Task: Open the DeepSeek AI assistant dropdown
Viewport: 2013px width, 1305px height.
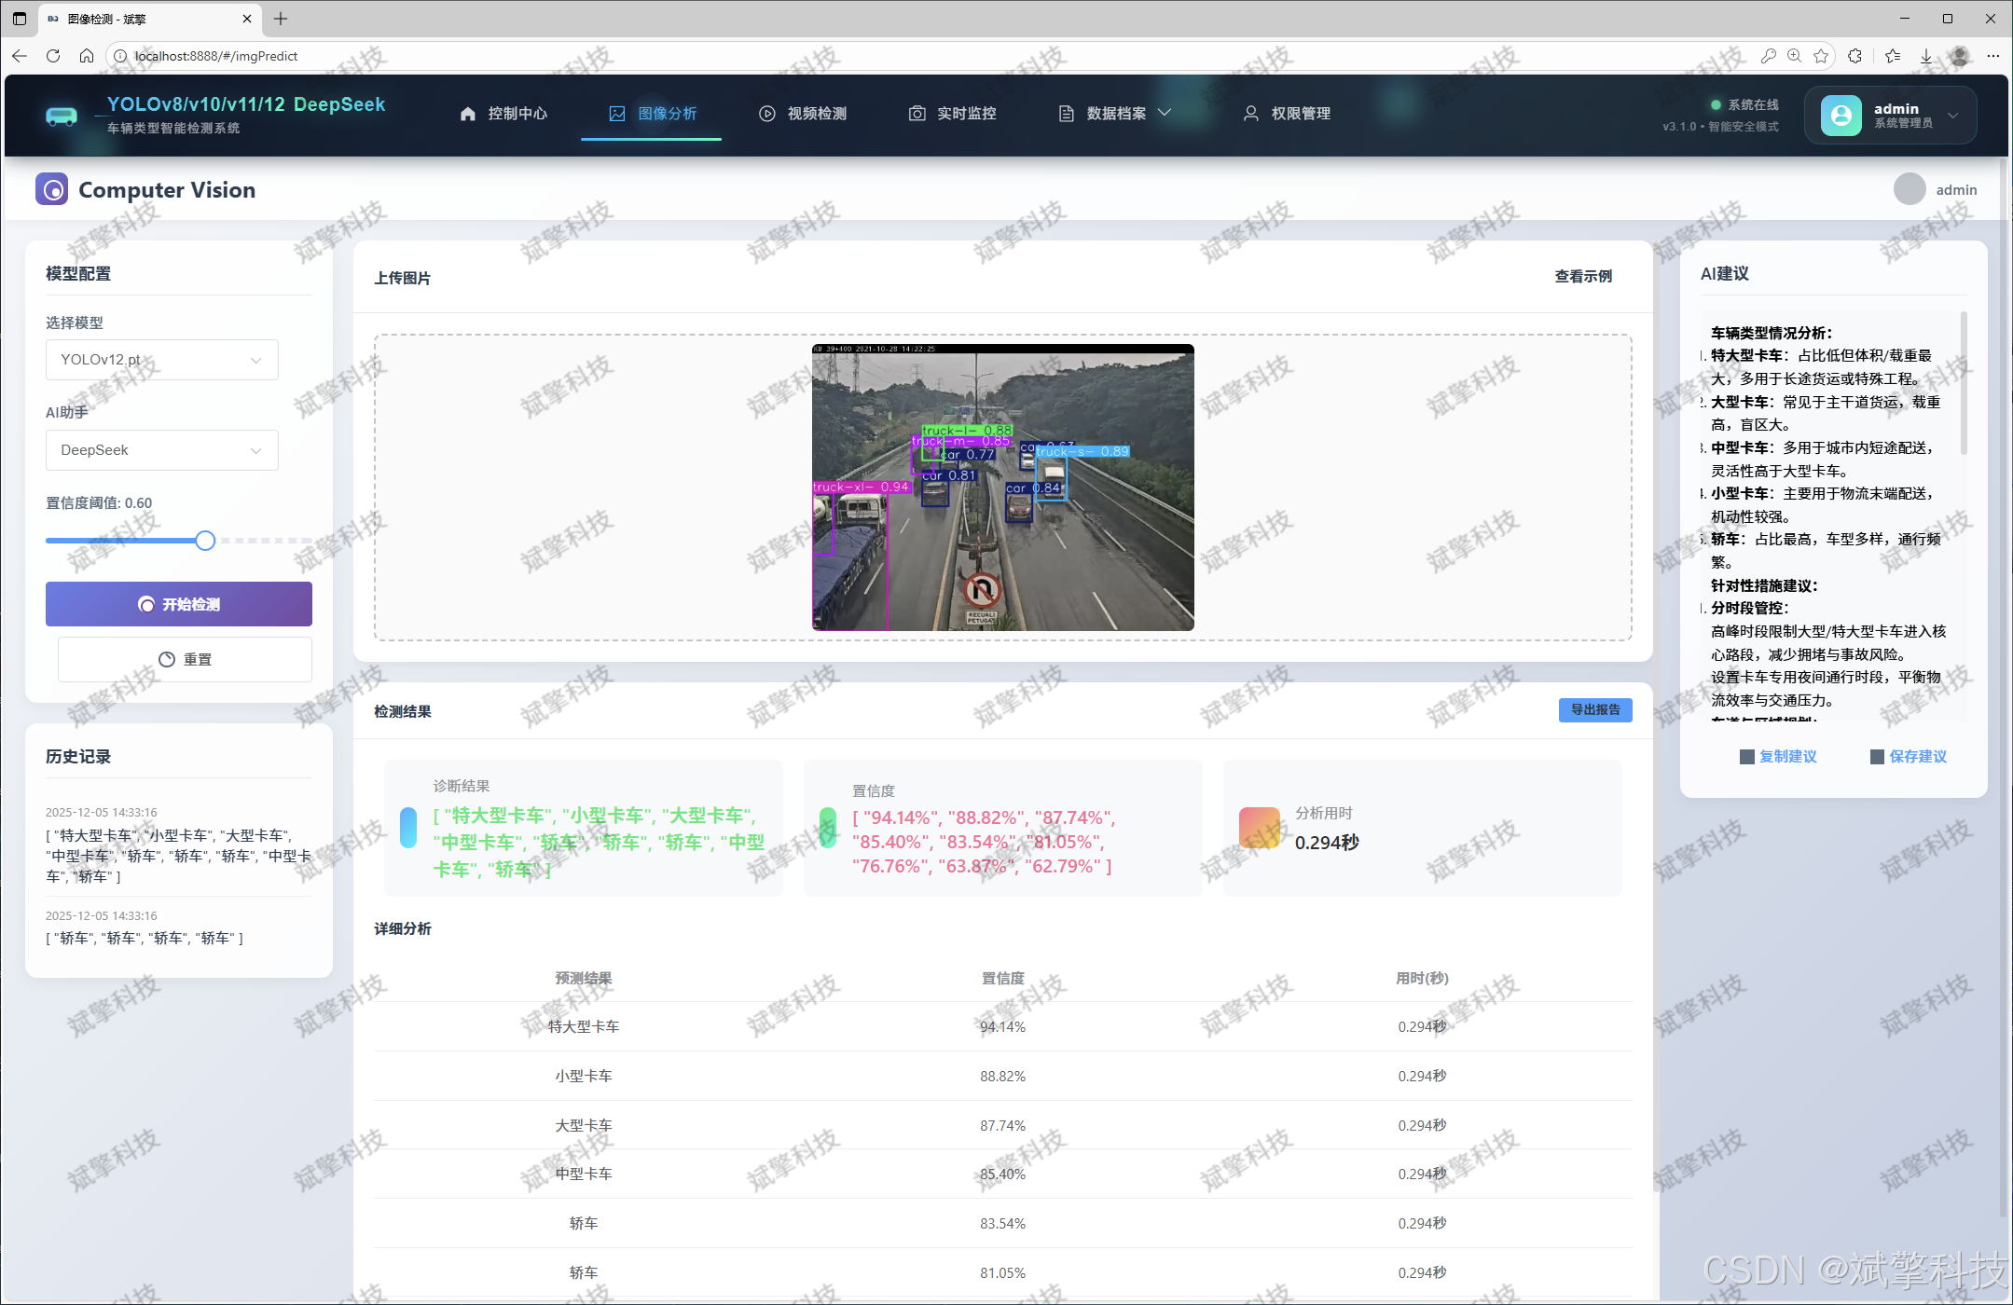Action: 161,450
